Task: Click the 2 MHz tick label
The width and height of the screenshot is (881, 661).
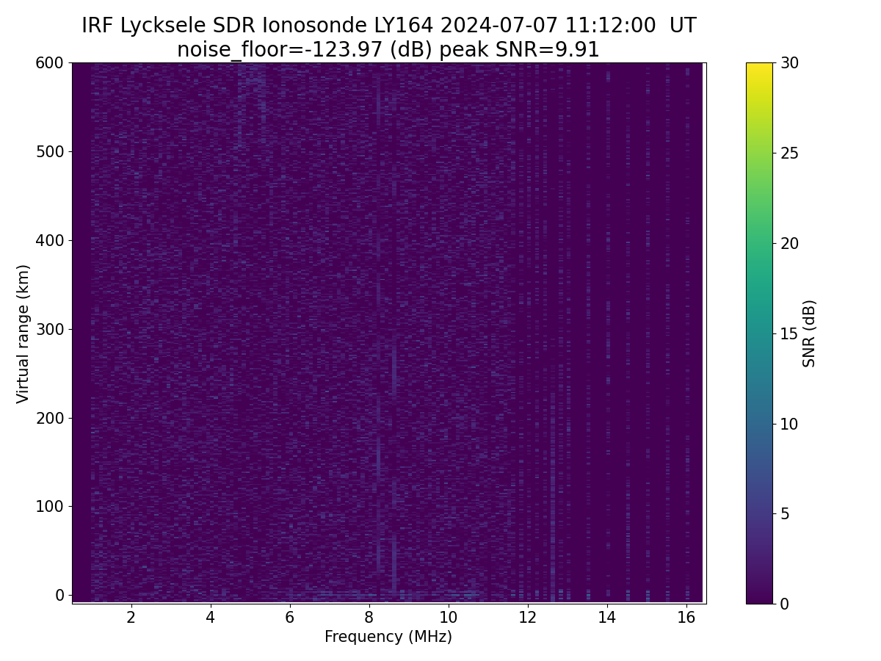Action: [131, 617]
